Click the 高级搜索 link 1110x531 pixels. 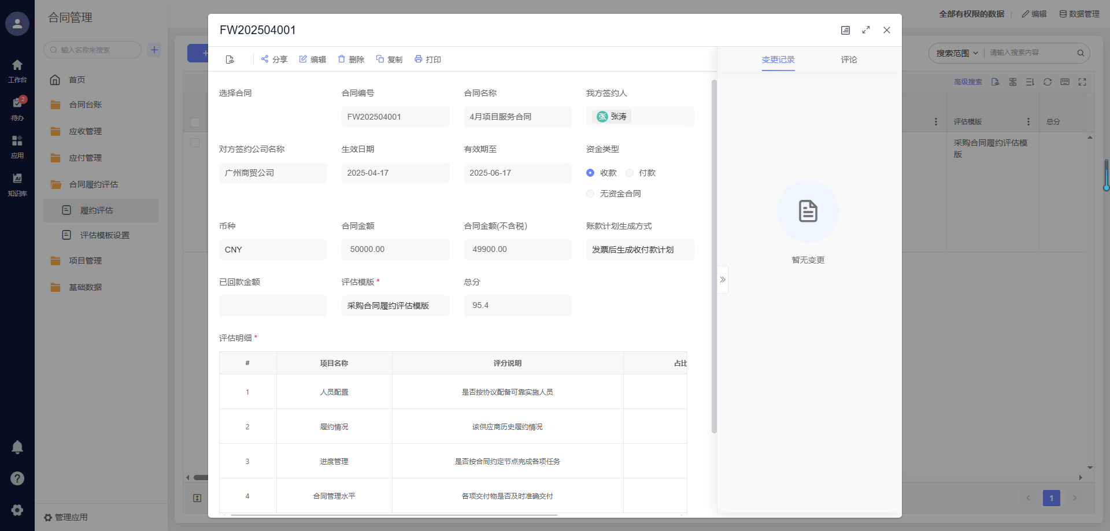point(968,82)
